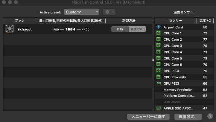Image resolution: width=216 pixels, height=122 pixels.
Task: Click the CPU Core 5 chip icon
Action: (x=158, y=58)
